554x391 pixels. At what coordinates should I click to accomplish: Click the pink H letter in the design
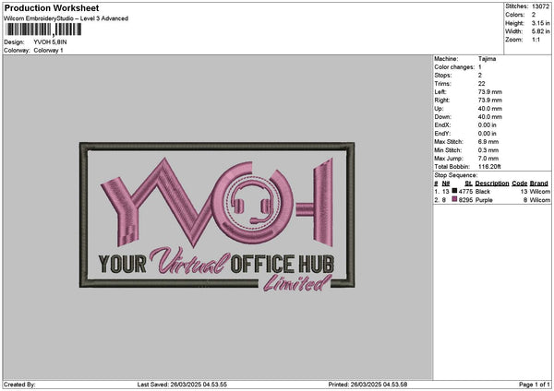pos(315,204)
